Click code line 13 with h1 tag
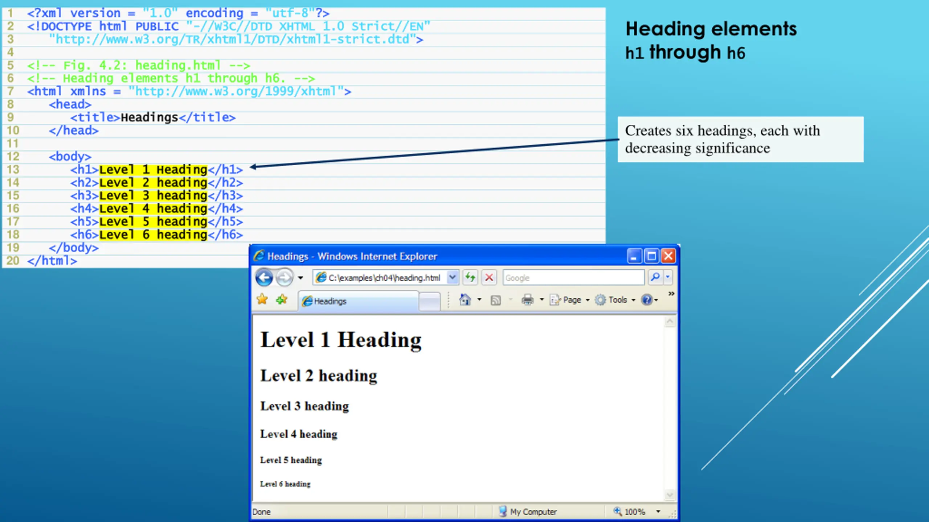Image resolution: width=929 pixels, height=522 pixels. coord(157,170)
